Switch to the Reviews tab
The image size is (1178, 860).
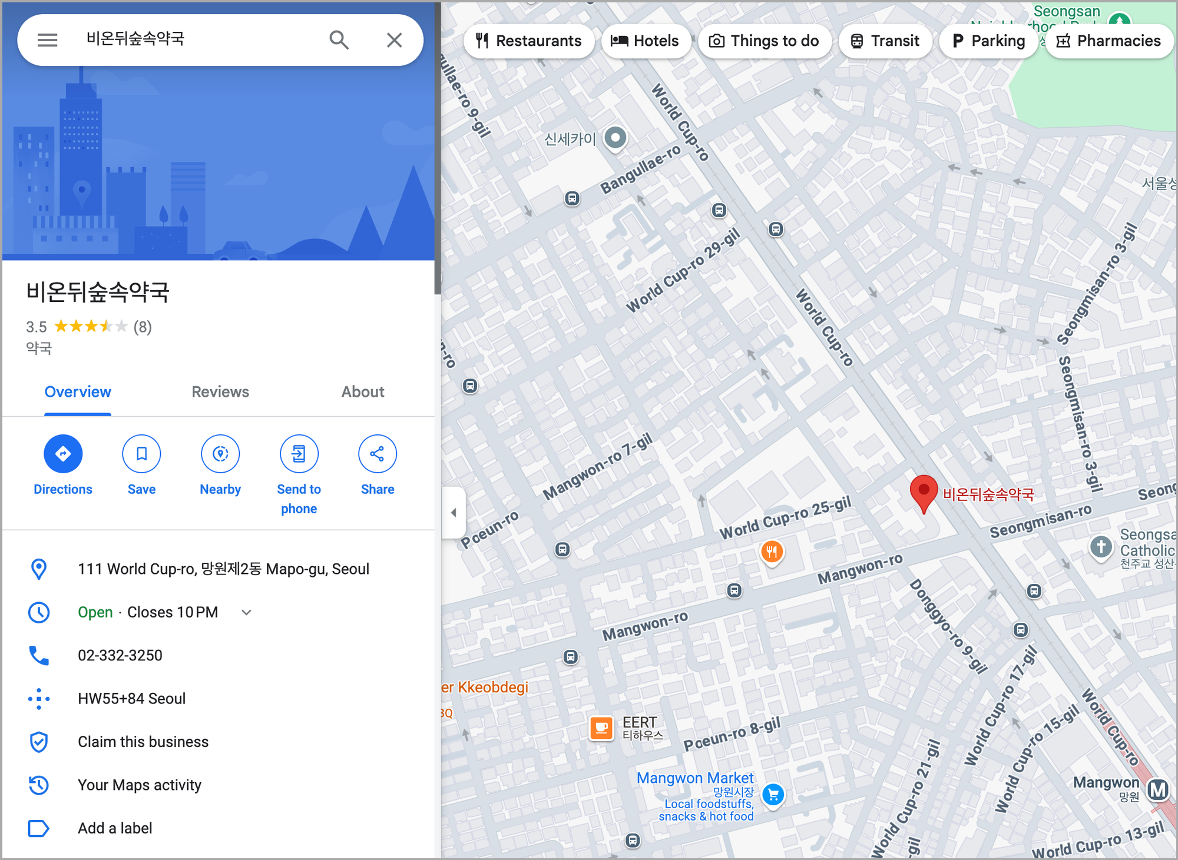point(220,392)
